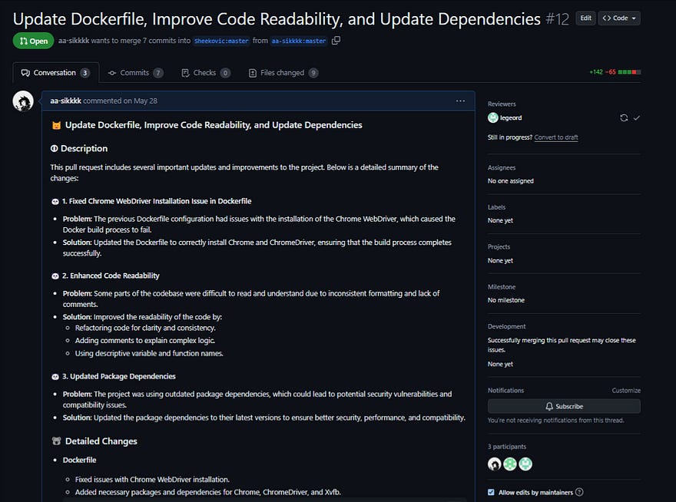This screenshot has height=502, width=676.
Task: Click the help icon beside Allow edits
Action: click(579, 492)
